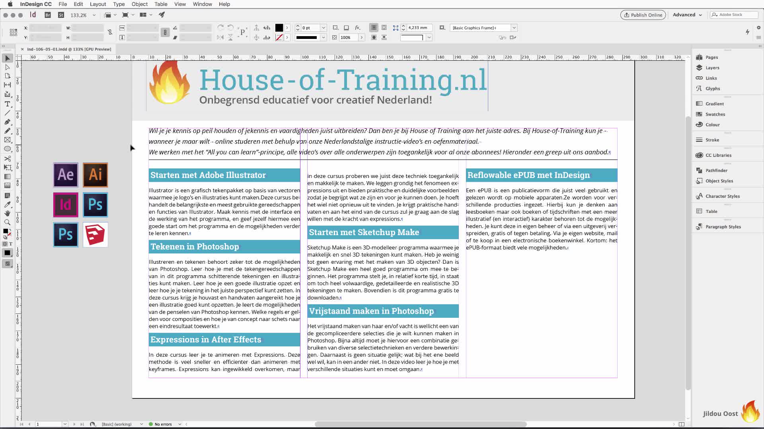Viewport: 764px width, 429px height.
Task: Open the Table menu
Action: pos(161,4)
